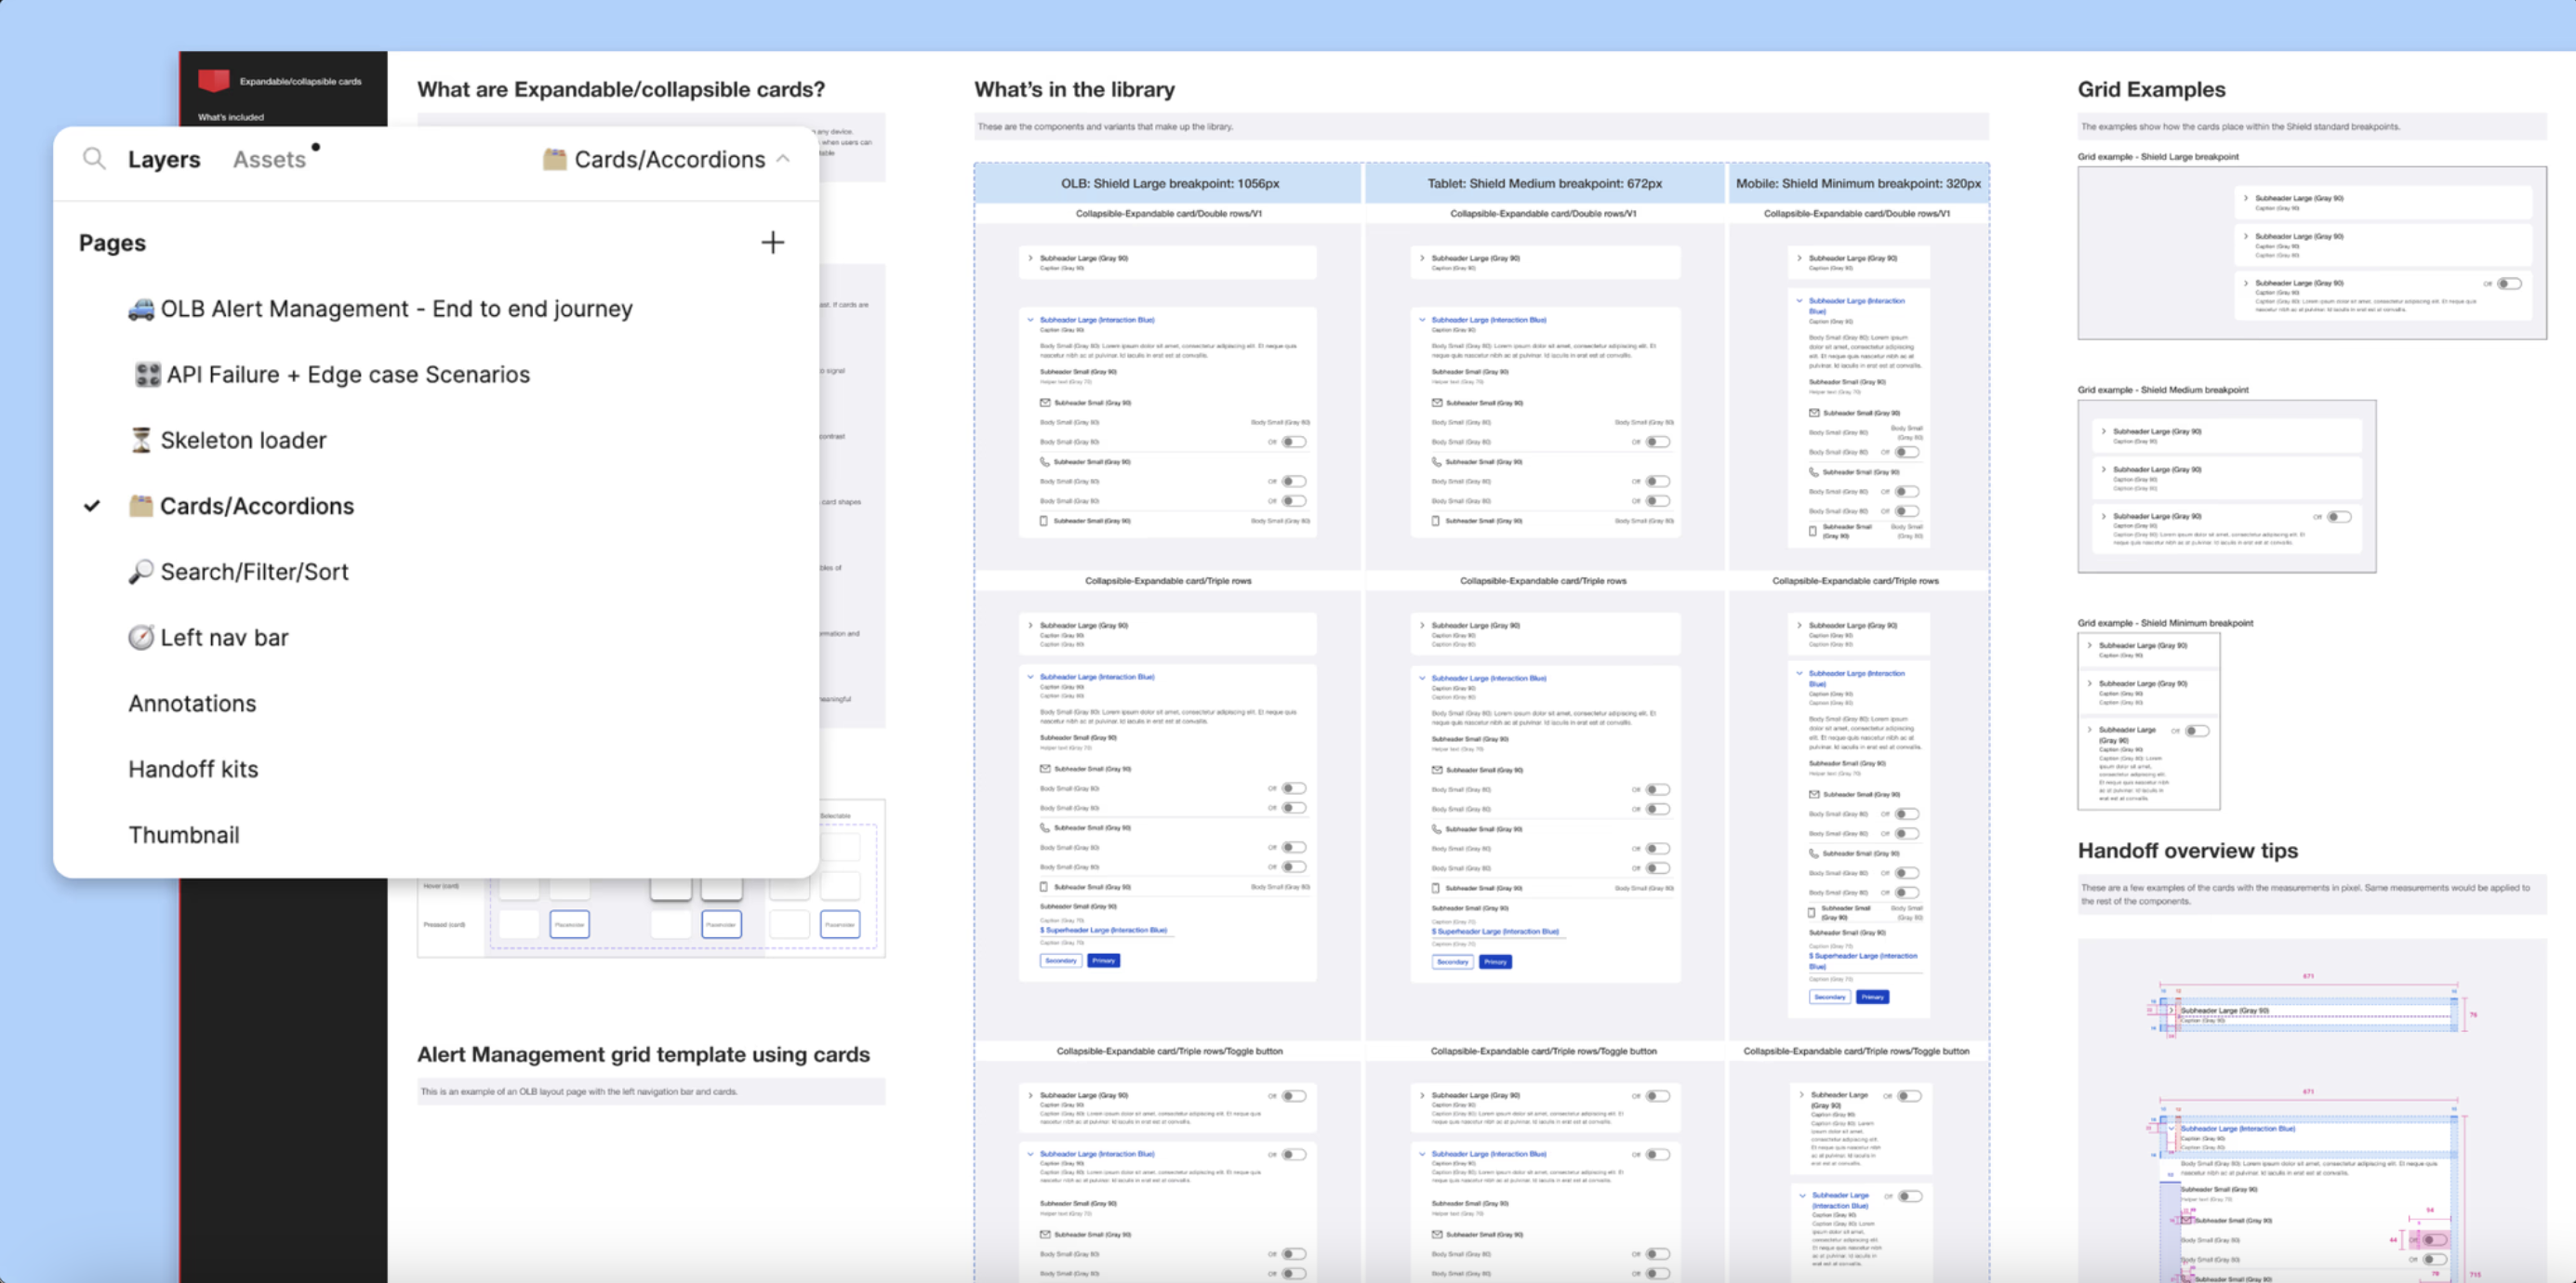The height and width of the screenshot is (1283, 2576).
Task: Click the red Shield logo icon
Action: [x=213, y=81]
